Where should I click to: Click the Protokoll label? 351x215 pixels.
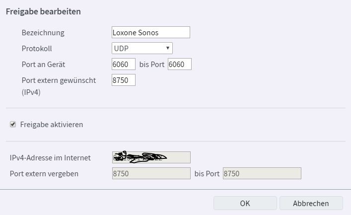37,49
